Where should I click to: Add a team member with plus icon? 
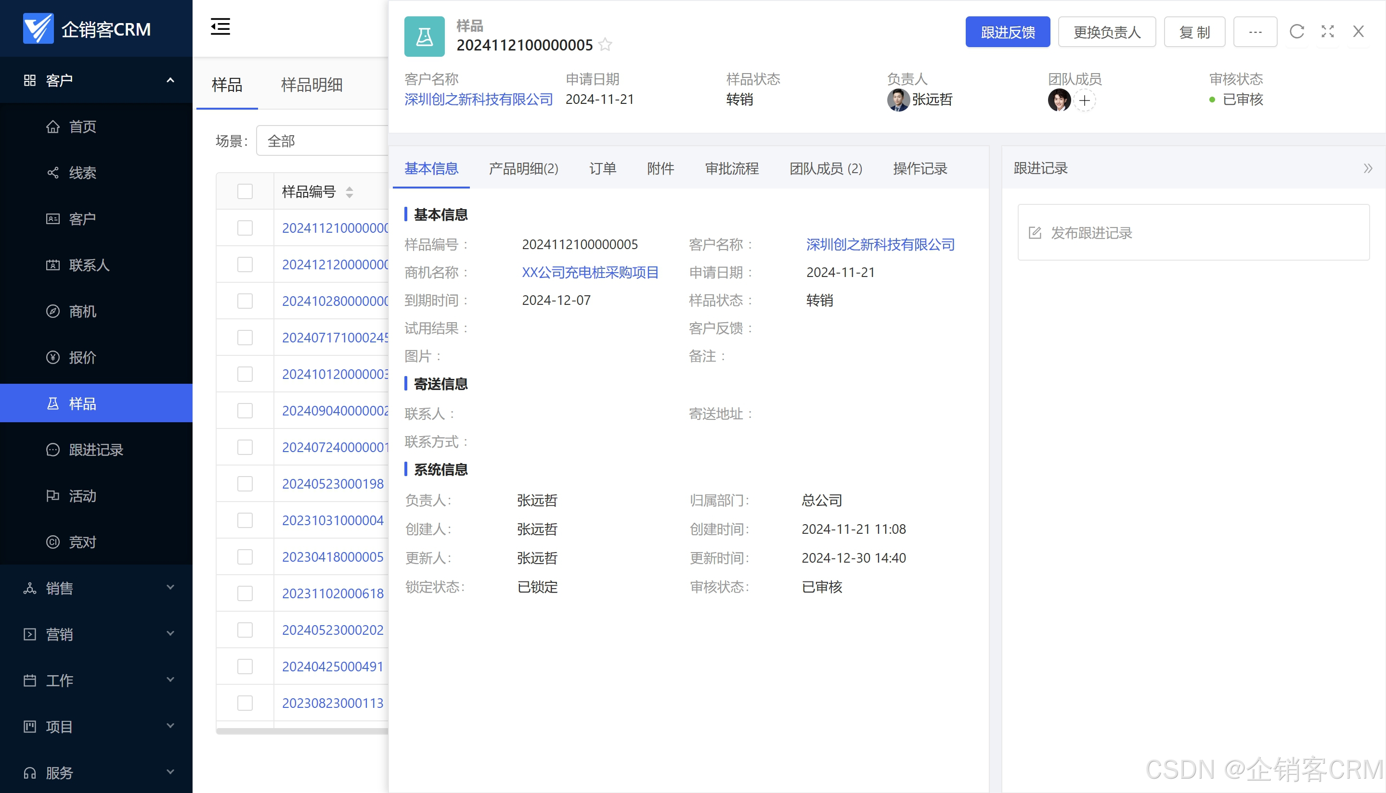click(1085, 100)
